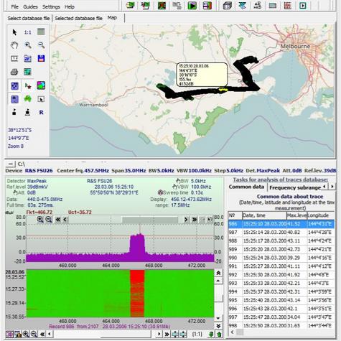This screenshot has width=341, height=341.
Task: Reset map to 1:1 scale
Action: point(28,32)
